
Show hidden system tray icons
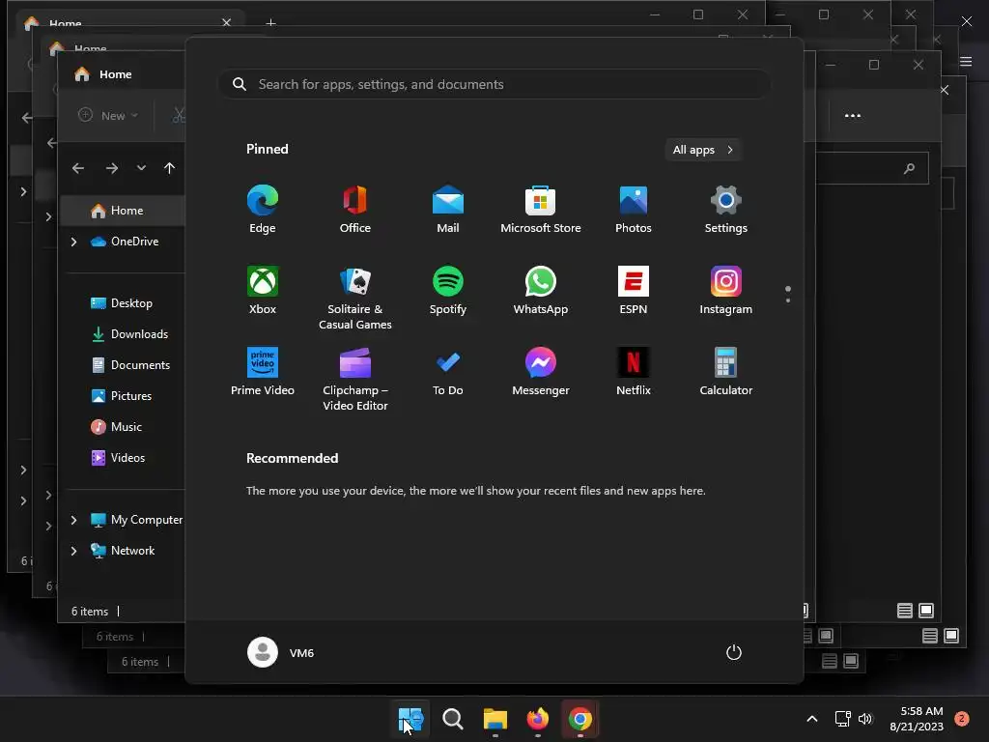tap(812, 719)
